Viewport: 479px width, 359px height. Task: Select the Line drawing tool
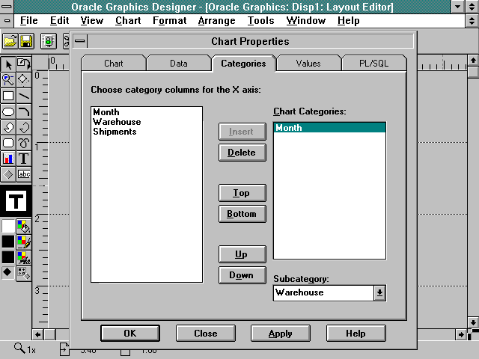[24, 96]
